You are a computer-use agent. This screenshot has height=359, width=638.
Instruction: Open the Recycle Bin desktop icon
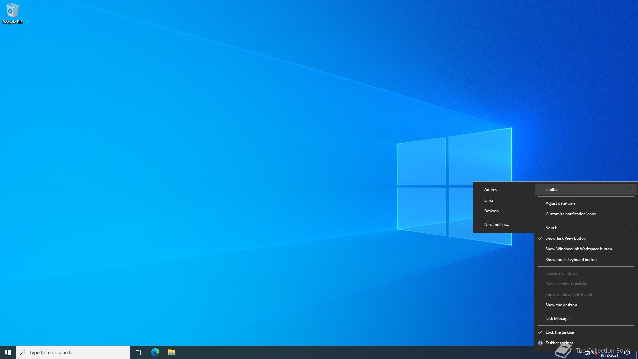pos(13,14)
